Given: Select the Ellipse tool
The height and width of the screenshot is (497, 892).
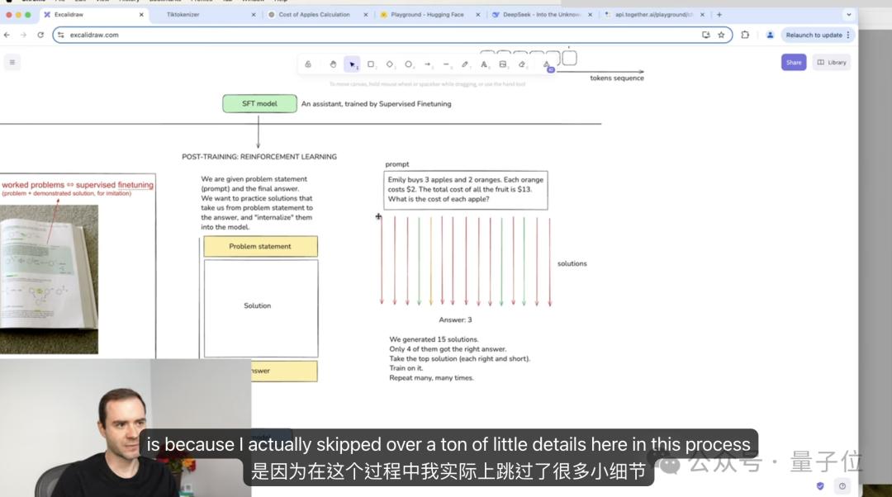Looking at the screenshot, I should click(409, 64).
